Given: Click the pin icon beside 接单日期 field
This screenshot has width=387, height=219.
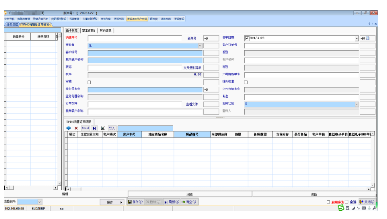Looking at the screenshot, I should point(362,38).
